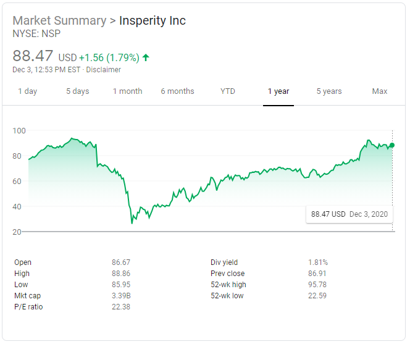Screen dimensions: 410x344
Task: Click the Market Summary breadcrumb link
Action: point(59,20)
